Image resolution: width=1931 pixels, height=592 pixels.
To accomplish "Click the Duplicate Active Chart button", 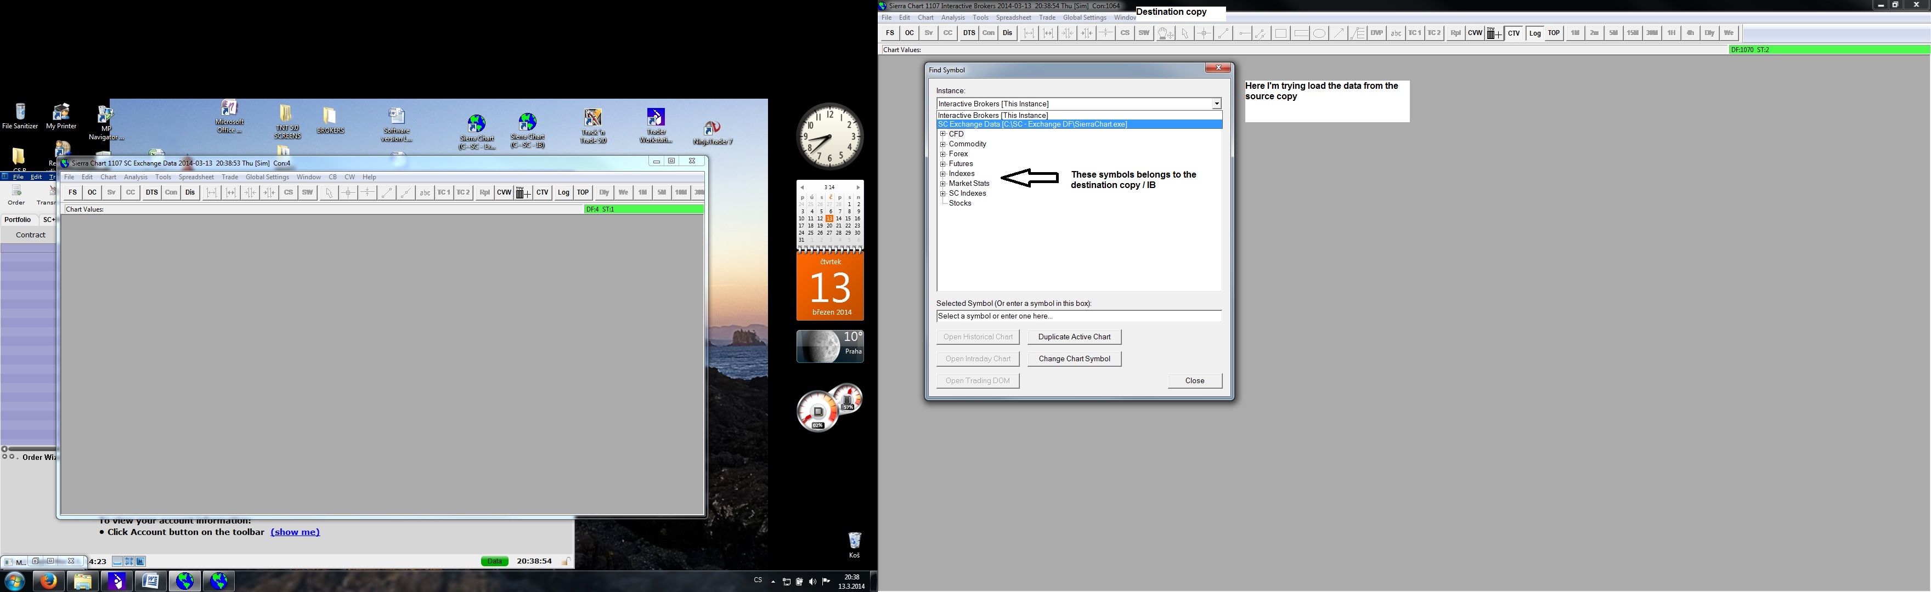I will pos(1074,337).
